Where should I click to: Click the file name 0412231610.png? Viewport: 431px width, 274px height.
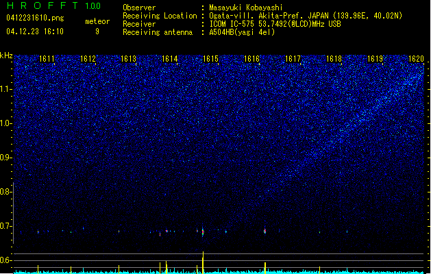(35, 18)
